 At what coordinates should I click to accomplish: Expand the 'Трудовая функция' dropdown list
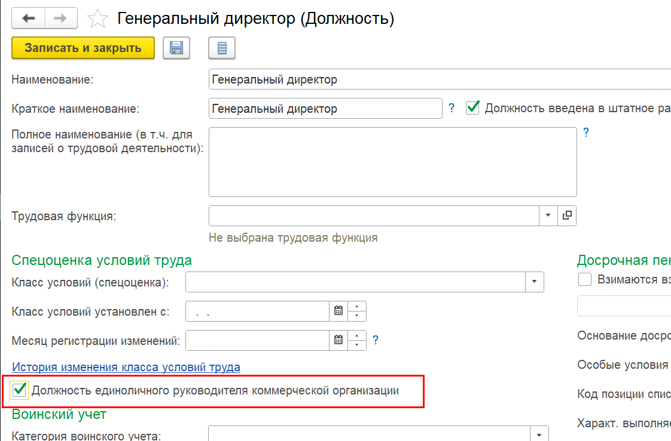548,215
